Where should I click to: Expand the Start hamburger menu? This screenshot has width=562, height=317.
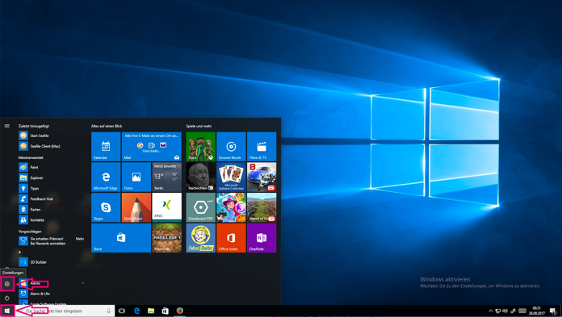coord(6,126)
